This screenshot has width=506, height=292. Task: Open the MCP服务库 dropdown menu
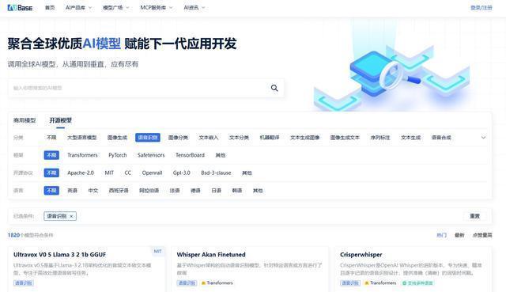[x=157, y=7]
